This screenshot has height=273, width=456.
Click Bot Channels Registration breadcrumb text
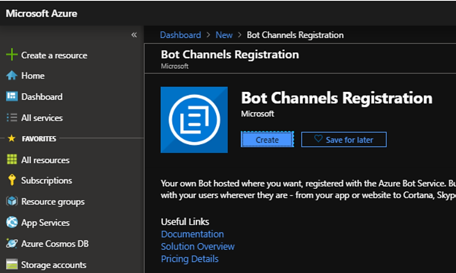(295, 35)
